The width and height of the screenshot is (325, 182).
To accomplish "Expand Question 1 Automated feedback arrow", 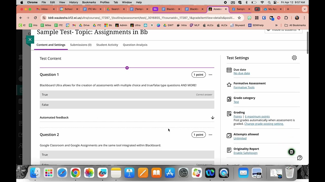I will (213, 118).
